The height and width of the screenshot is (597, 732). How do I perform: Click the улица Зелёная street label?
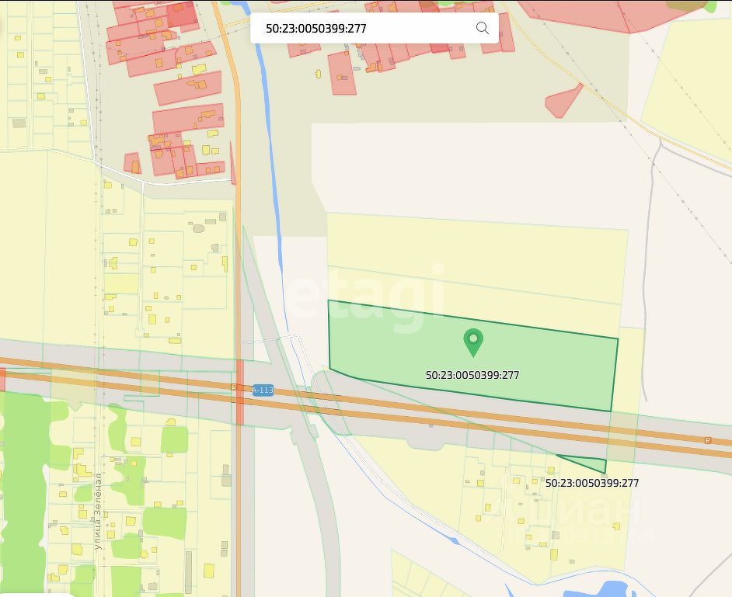pos(98,511)
